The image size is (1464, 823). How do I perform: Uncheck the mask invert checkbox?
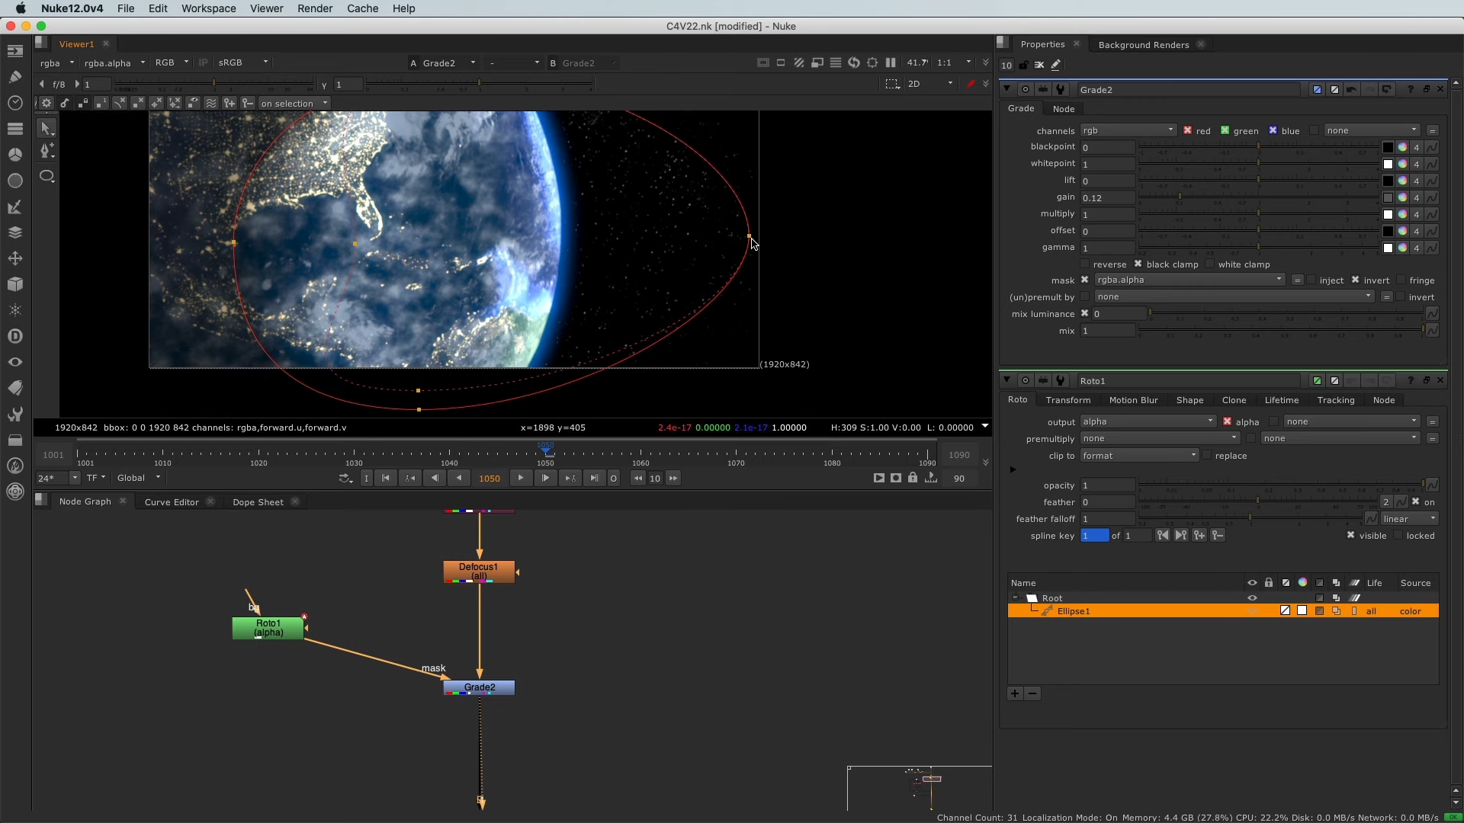click(1355, 280)
